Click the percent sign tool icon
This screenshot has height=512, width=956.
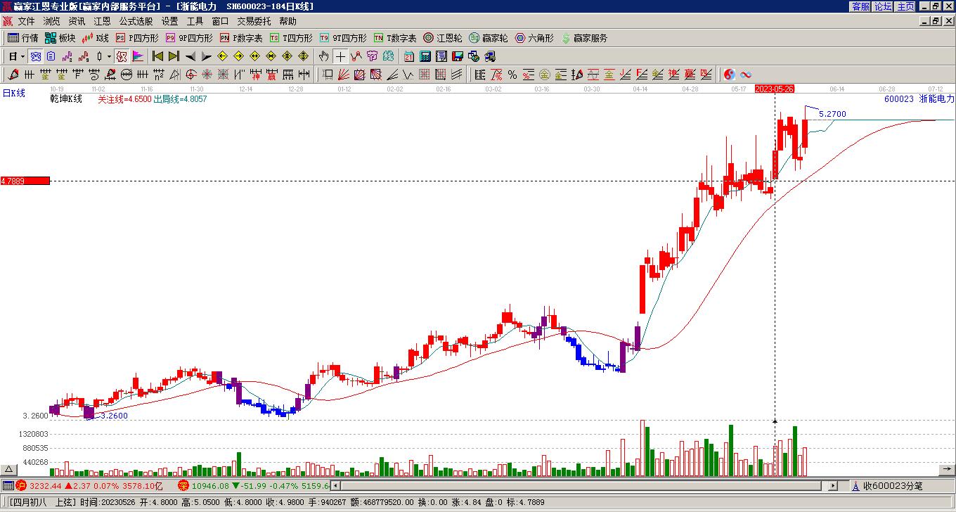click(512, 75)
